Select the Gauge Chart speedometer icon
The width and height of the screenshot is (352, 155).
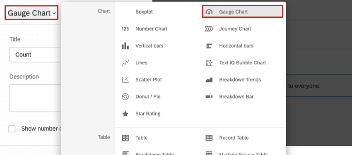[x=209, y=12]
